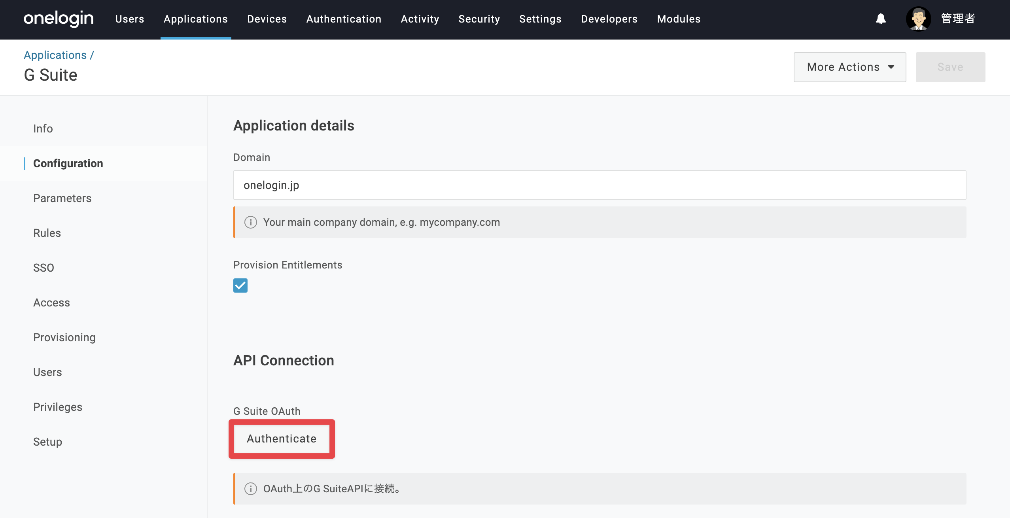Click the G Suite page title
This screenshot has height=518, width=1010.
tap(51, 75)
